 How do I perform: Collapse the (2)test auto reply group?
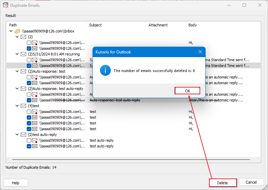17,135
